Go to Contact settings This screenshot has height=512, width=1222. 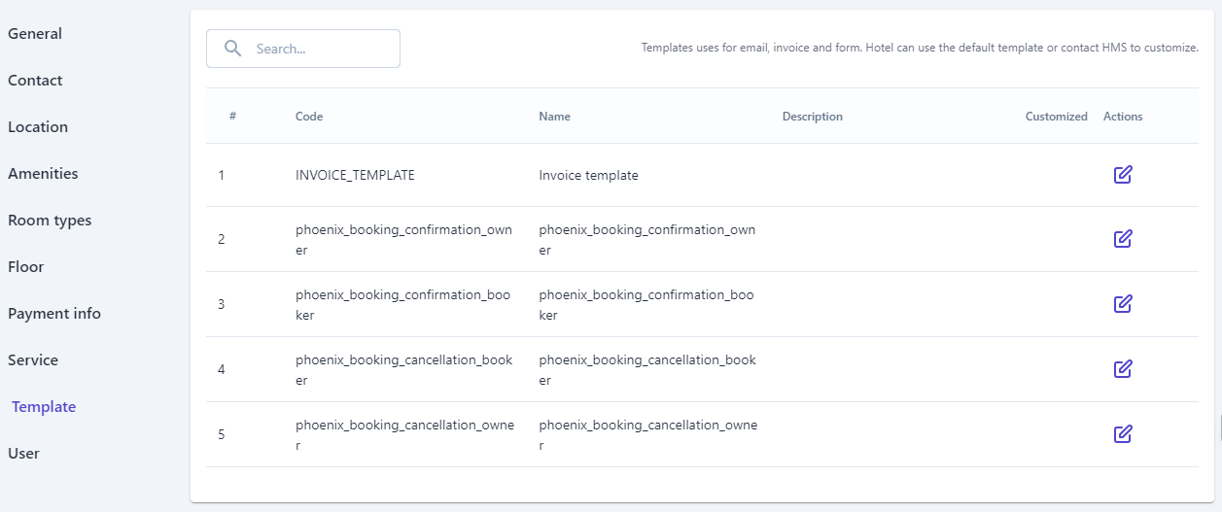[x=35, y=81]
